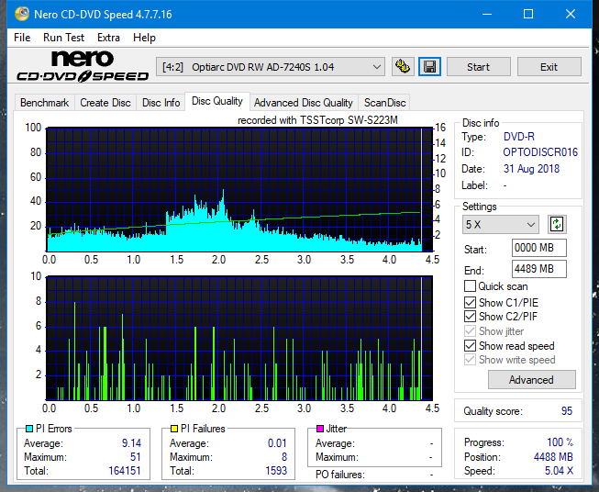Click the PI Failures graph area
The width and height of the screenshot is (599, 492).
tap(239, 339)
